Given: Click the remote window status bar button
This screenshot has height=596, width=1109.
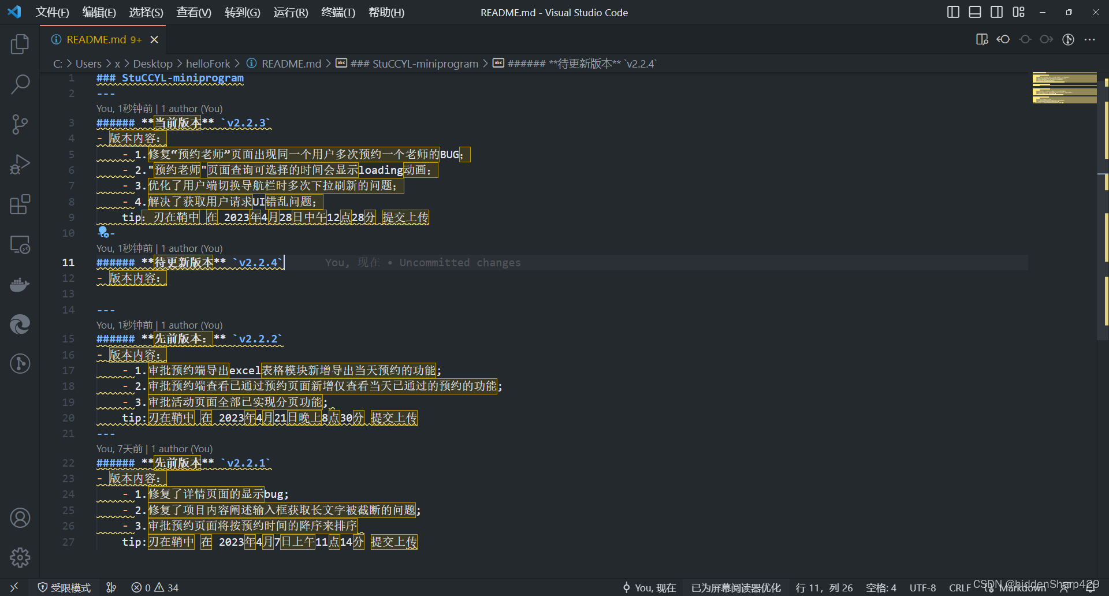Looking at the screenshot, I should [x=14, y=587].
